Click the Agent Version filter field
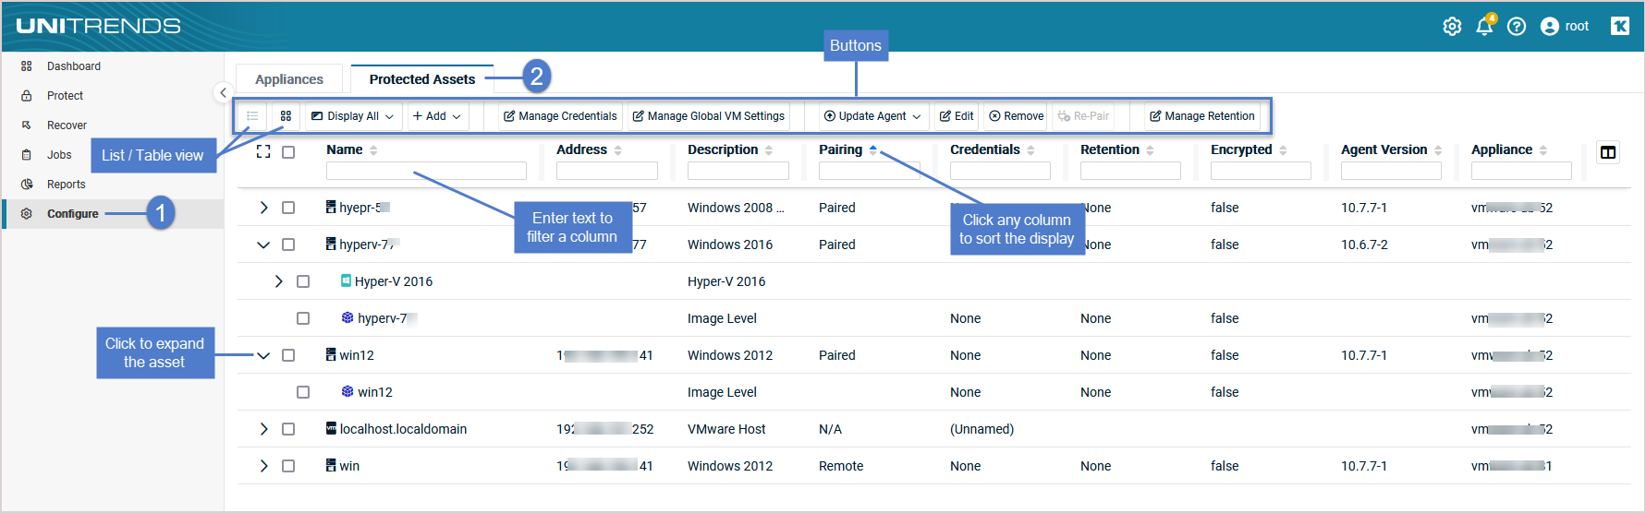 1391,171
